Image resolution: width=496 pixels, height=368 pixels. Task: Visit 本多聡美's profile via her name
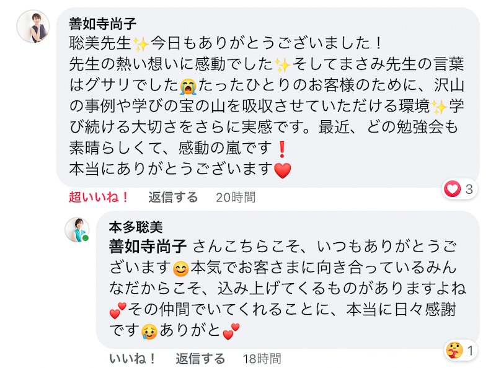pos(135,227)
